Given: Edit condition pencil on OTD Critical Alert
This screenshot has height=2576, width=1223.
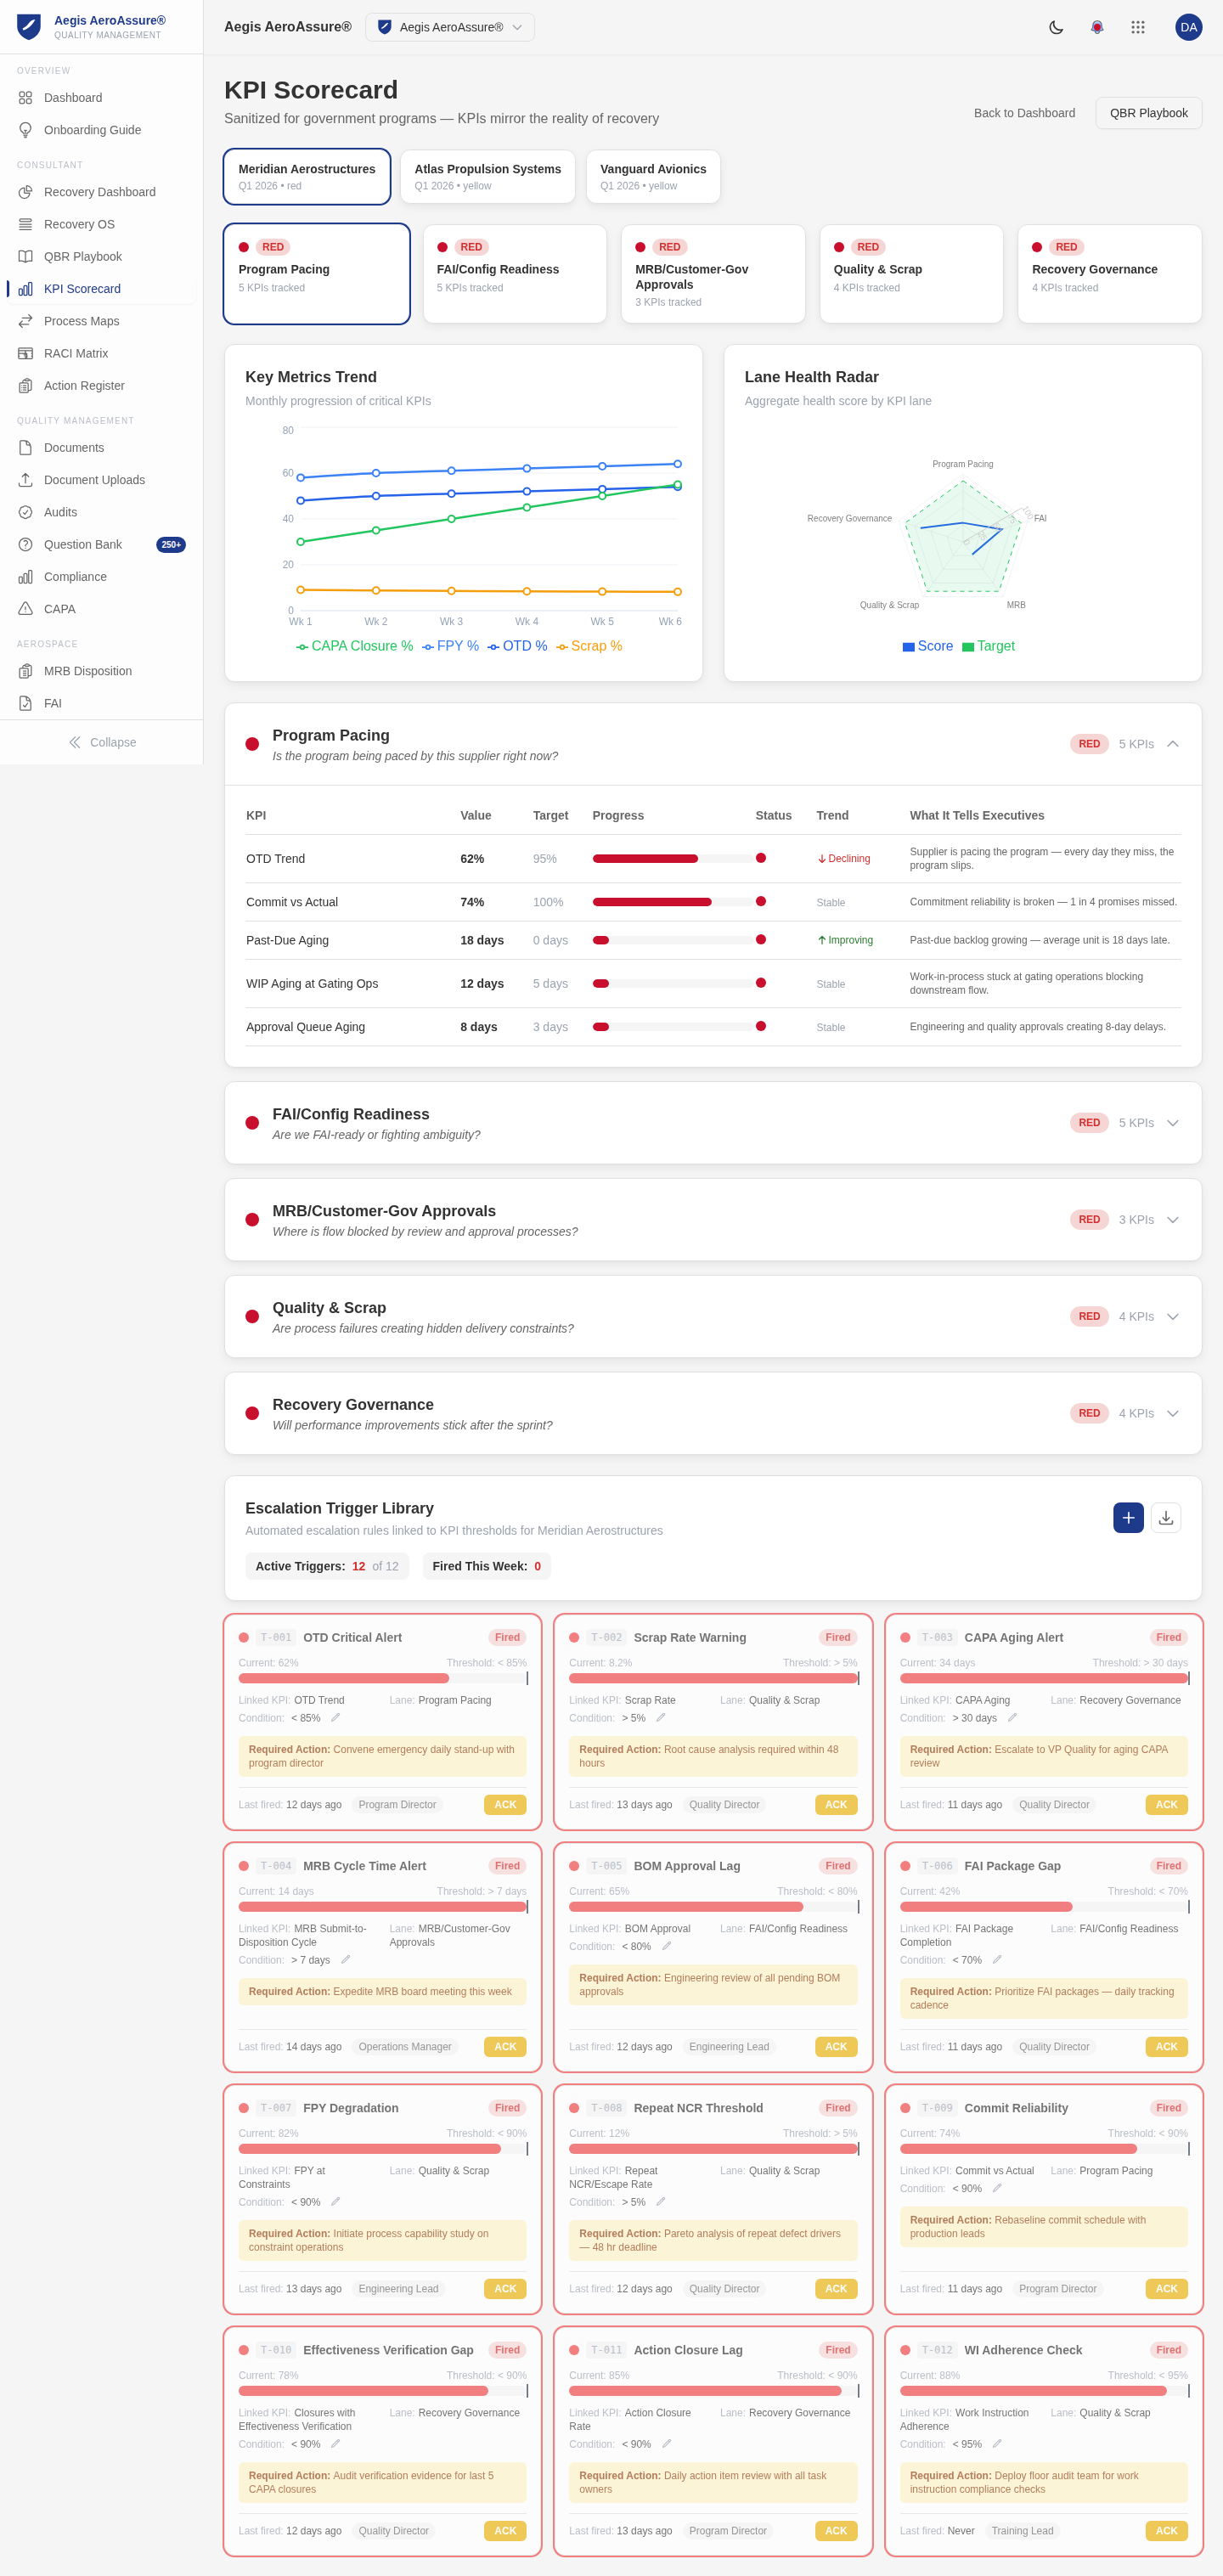Looking at the screenshot, I should click(x=335, y=1718).
